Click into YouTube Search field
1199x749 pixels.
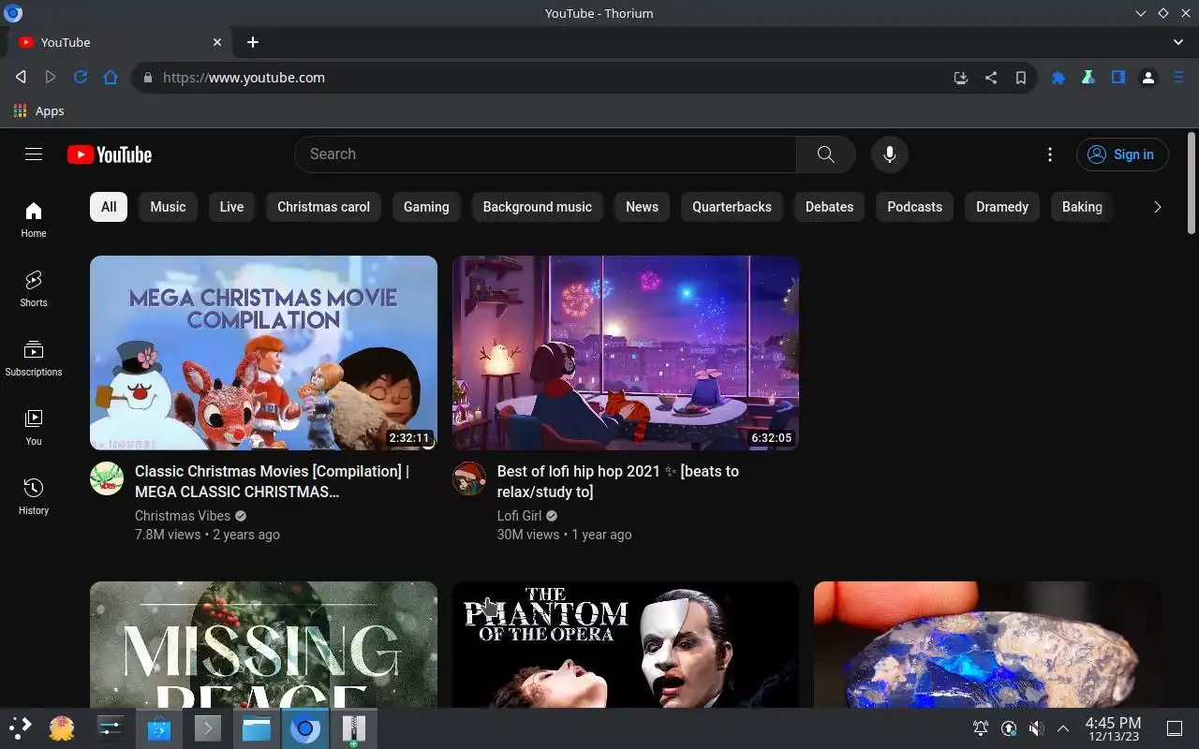(x=546, y=154)
